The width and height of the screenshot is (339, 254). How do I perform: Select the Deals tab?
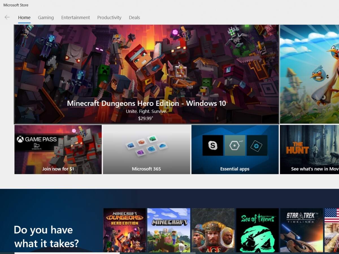click(x=134, y=17)
